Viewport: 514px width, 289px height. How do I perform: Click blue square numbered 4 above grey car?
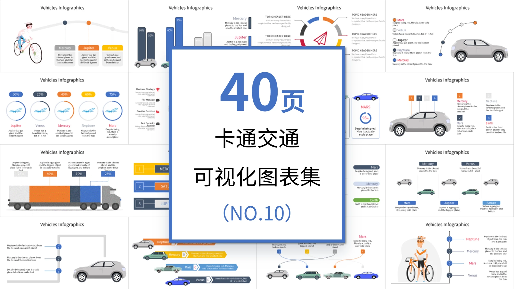pos(435,98)
